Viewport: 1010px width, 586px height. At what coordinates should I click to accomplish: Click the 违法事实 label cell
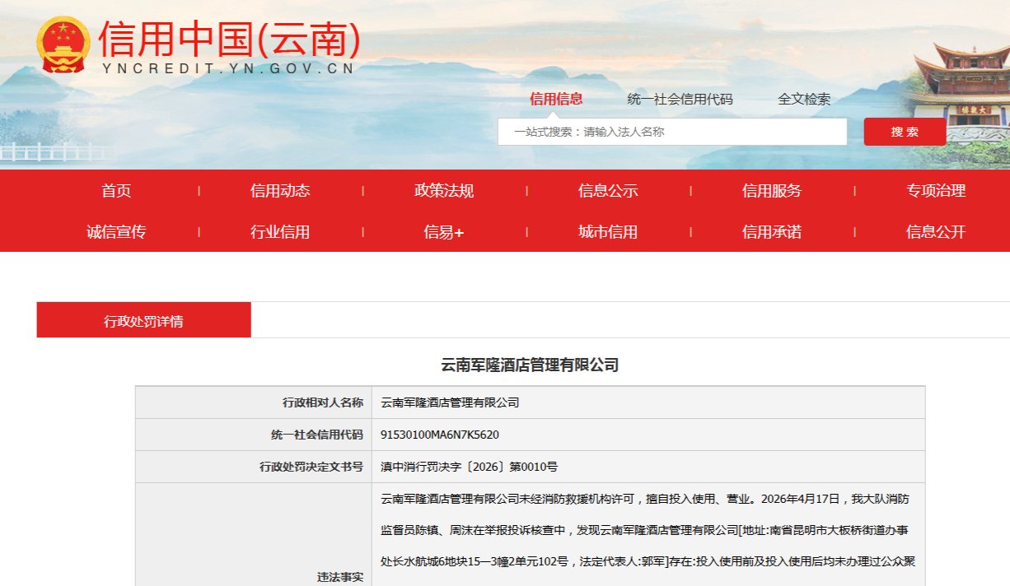pyautogui.click(x=254, y=535)
